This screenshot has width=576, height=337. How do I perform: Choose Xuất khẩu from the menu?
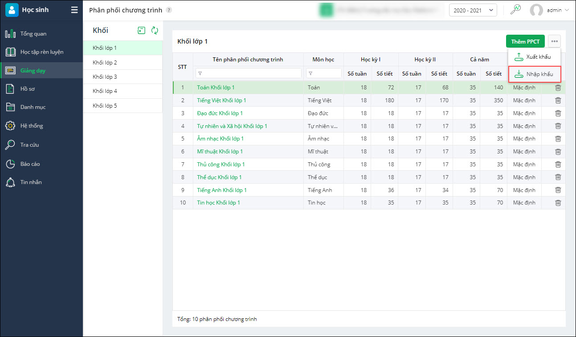[535, 57]
